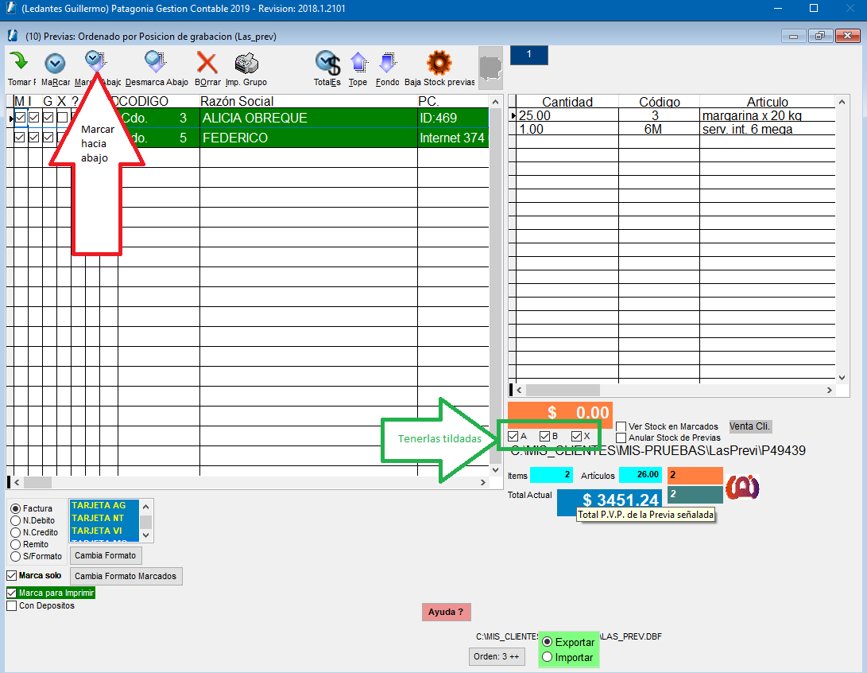Toggle M checkbox for ALICIA OBREQUE row
The width and height of the screenshot is (867, 673).
20,117
